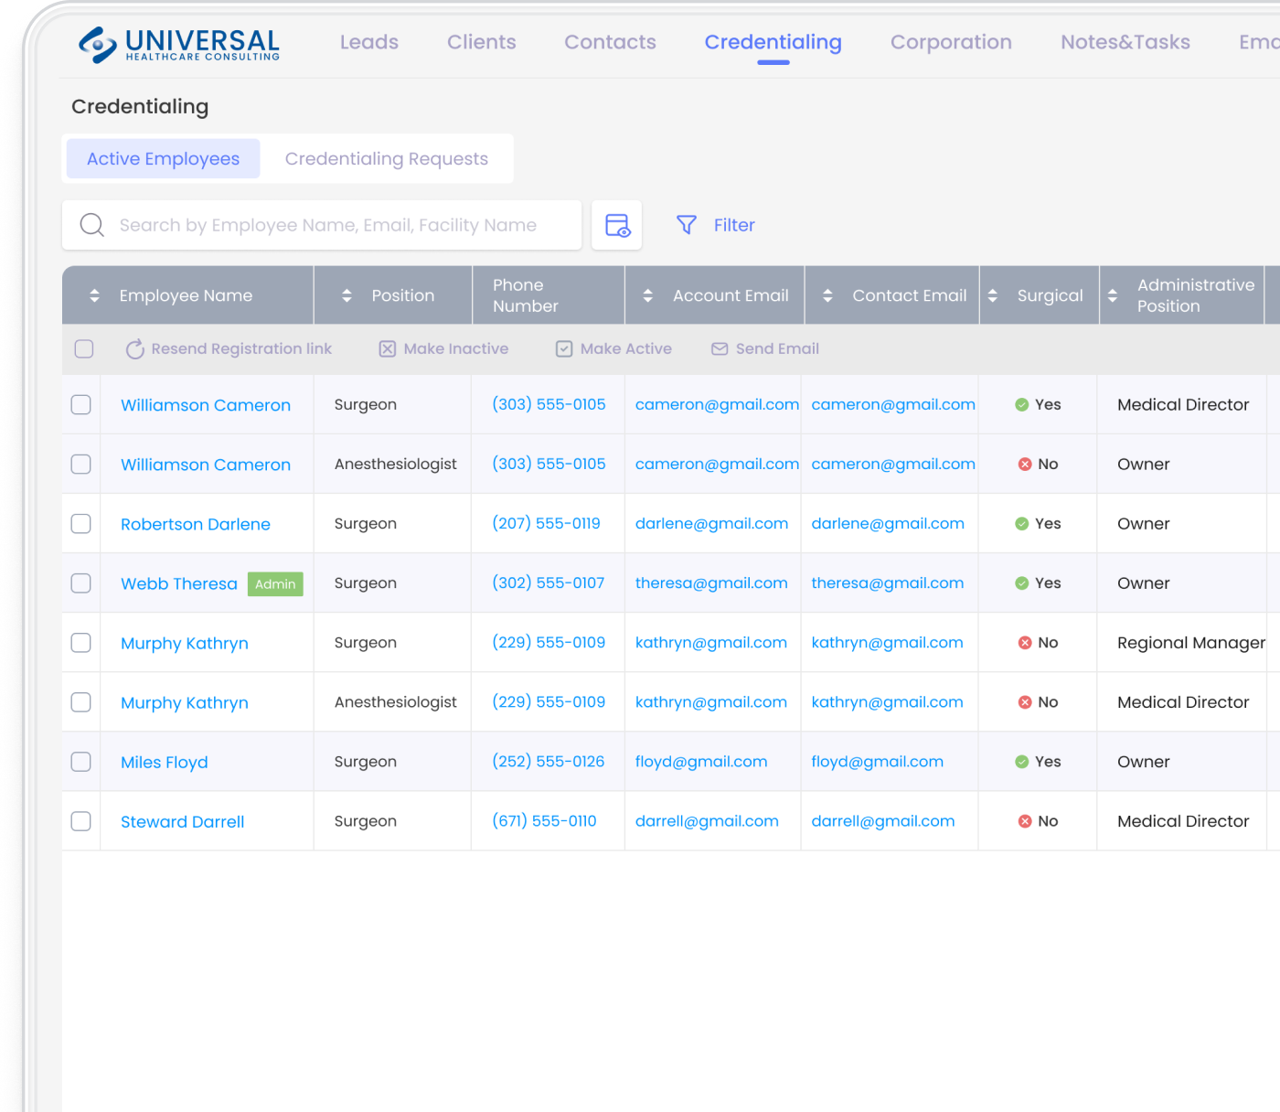Click contact email darlene@gmail.com

(888, 524)
